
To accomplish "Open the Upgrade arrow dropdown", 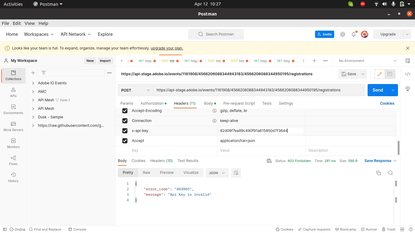I will click(x=407, y=34).
